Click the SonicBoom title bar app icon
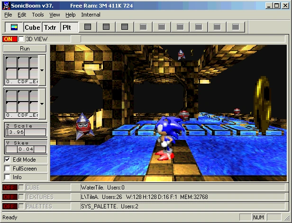The width and height of the screenshot is (292, 223). click(6, 6)
